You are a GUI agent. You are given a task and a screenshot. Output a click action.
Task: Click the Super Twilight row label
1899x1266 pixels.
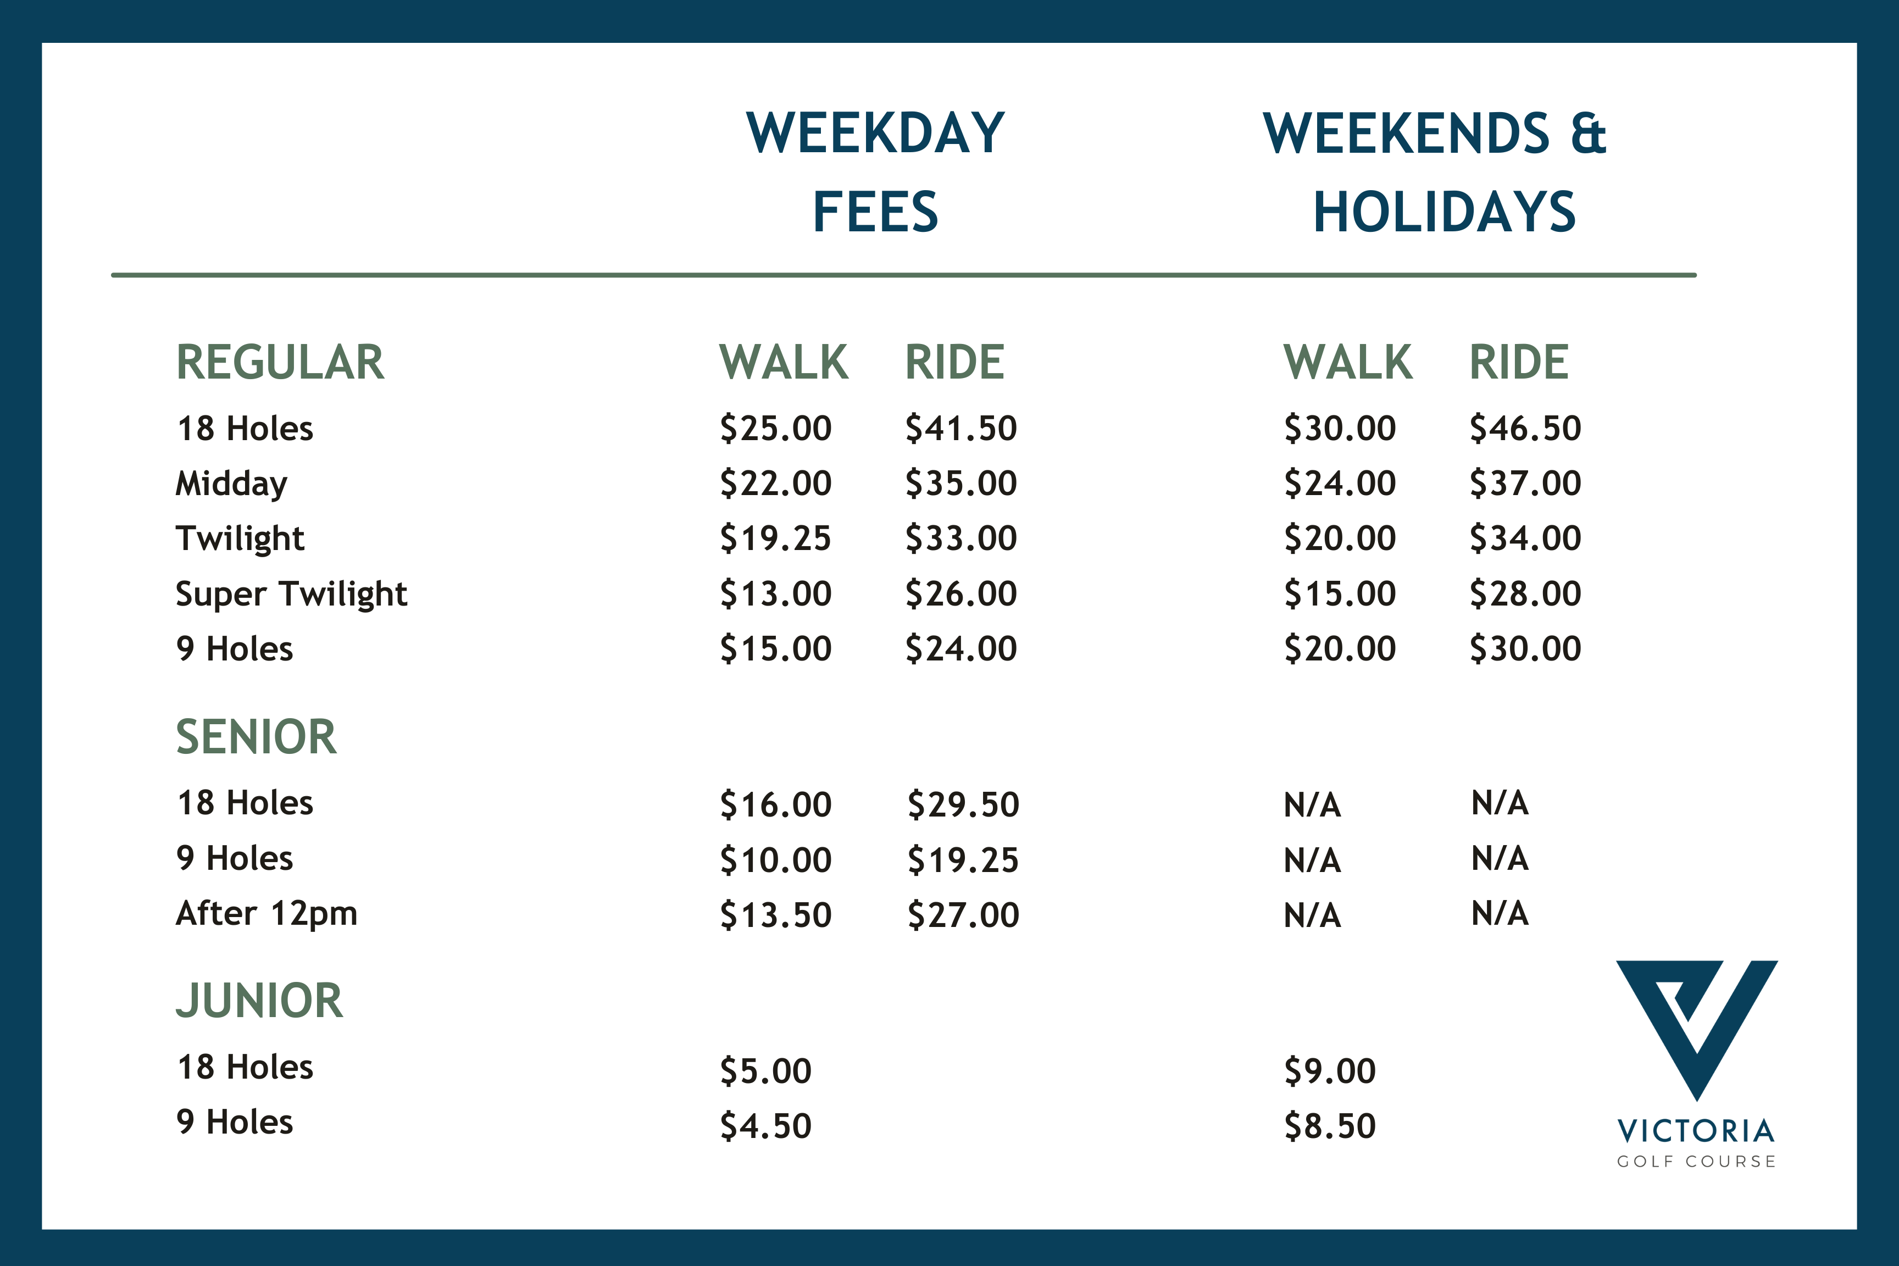[x=291, y=593]
